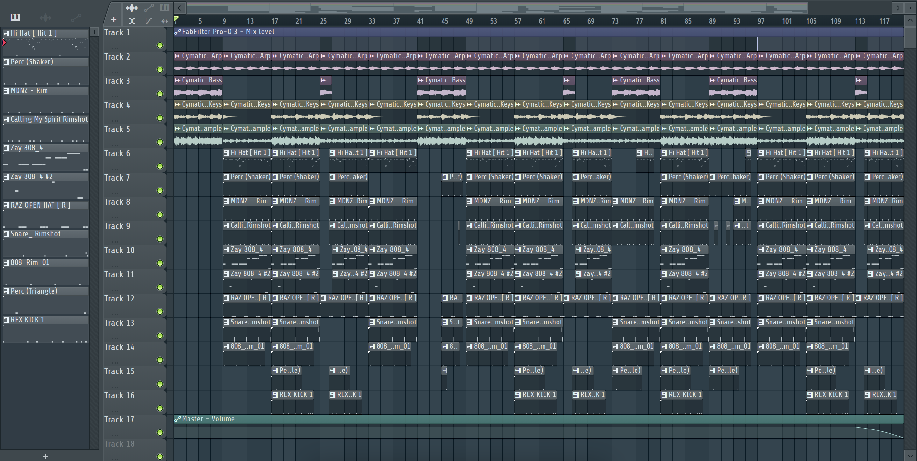Click scroll-down arrow of playlist vertical scrollbar
Viewport: 917px width, 461px height.
pyautogui.click(x=910, y=455)
